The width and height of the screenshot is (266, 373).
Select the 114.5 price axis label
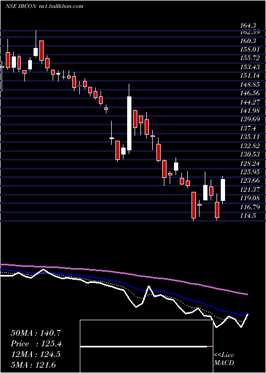point(248,216)
